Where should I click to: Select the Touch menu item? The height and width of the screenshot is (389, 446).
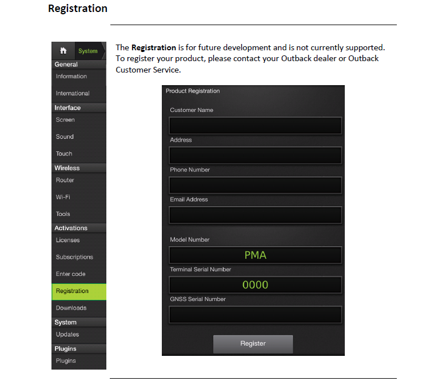[x=79, y=154]
